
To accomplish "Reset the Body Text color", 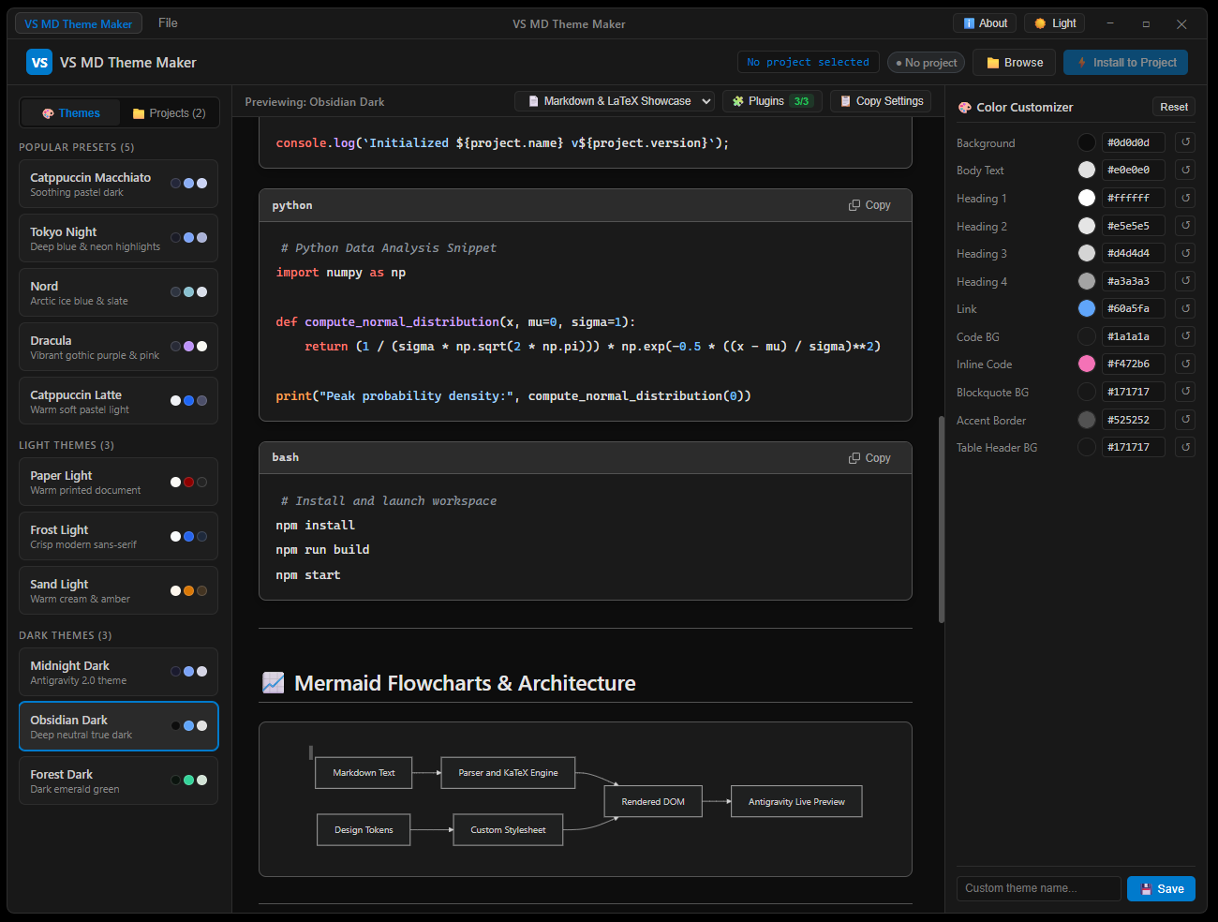I will [1185, 170].
